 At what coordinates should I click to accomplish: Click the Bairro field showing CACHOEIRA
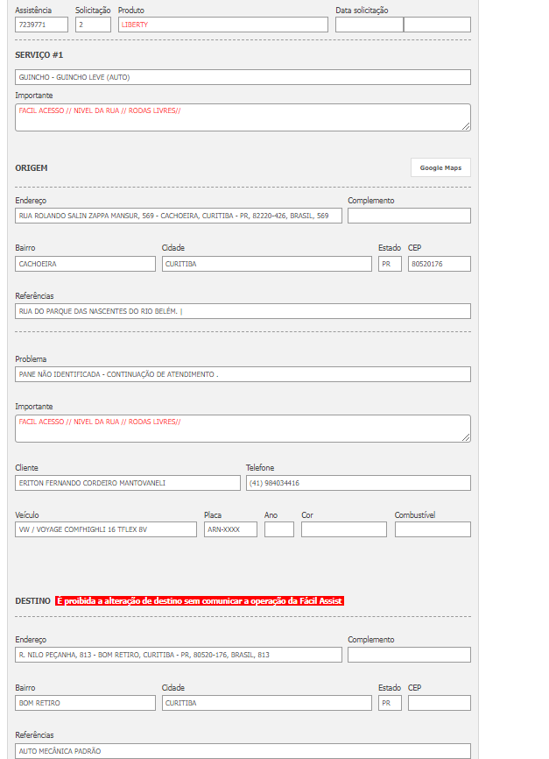[85, 264]
